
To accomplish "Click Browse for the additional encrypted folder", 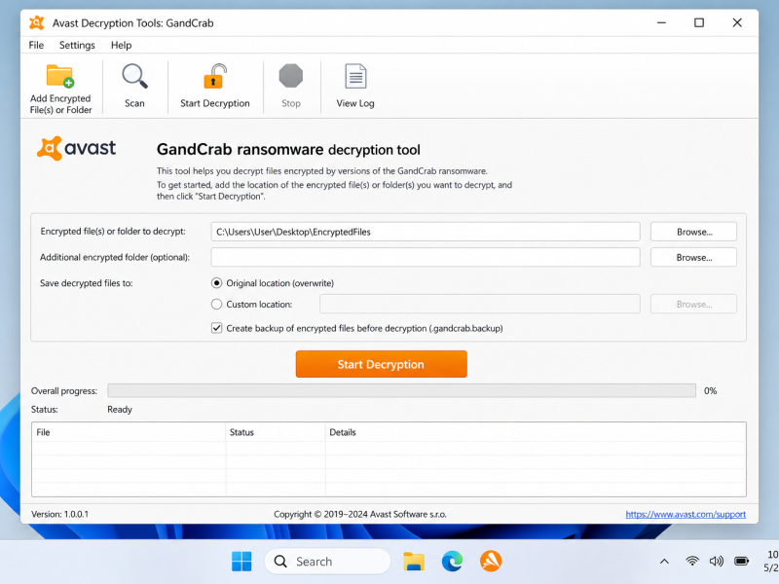I will pos(693,257).
